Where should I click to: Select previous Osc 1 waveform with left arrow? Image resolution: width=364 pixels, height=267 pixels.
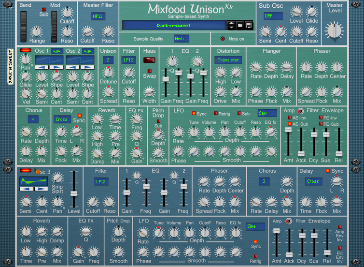click(x=42, y=67)
